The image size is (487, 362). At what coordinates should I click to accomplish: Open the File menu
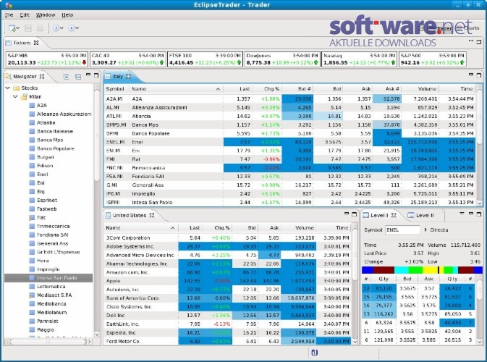[x=9, y=14]
